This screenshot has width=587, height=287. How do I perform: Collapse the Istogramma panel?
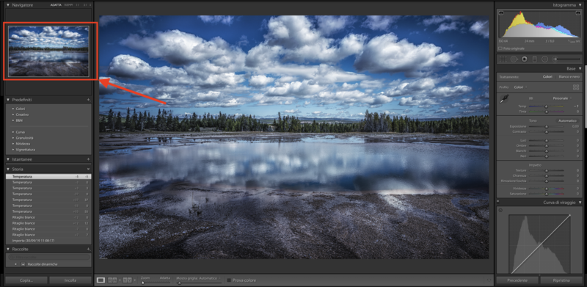(580, 5)
